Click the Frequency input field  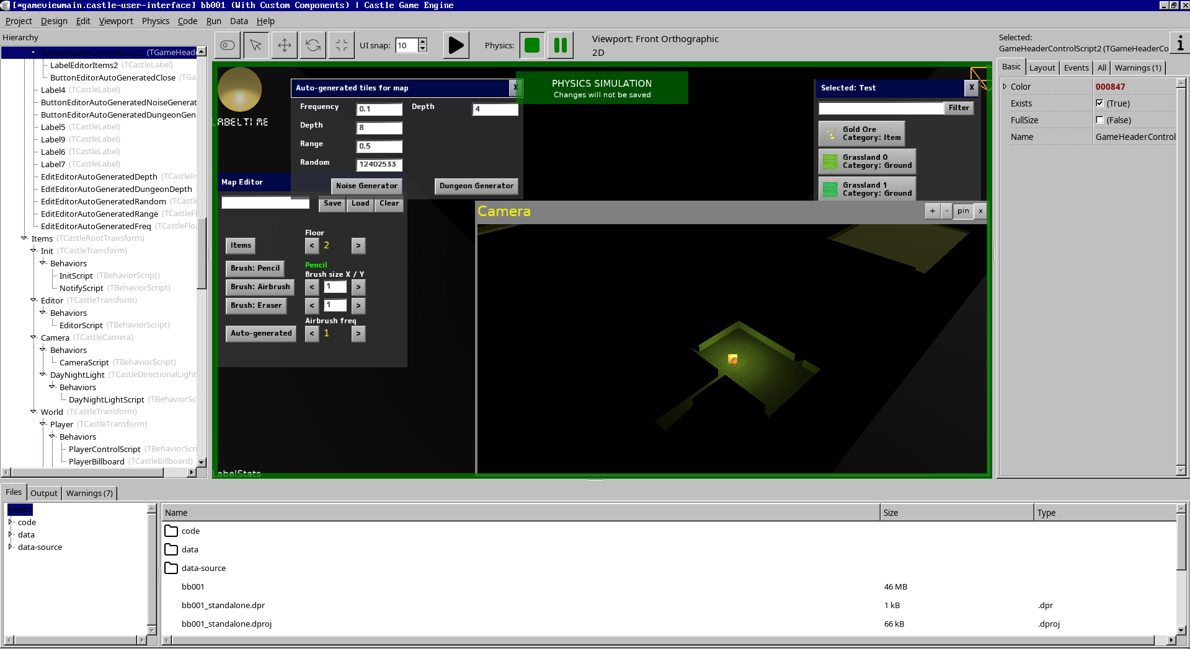pos(379,110)
